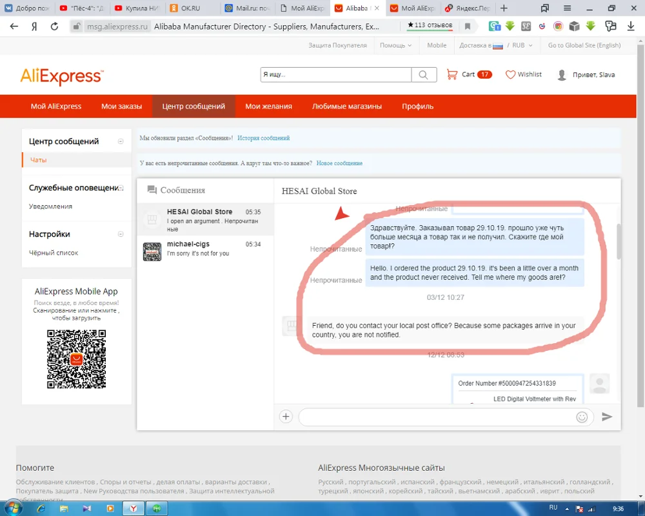The image size is (645, 516).
Task: Click the Я ищу search field
Action: point(335,74)
